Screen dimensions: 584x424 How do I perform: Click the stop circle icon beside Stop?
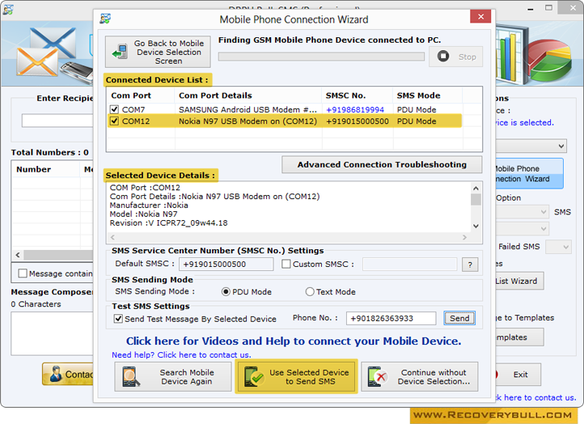tap(442, 57)
